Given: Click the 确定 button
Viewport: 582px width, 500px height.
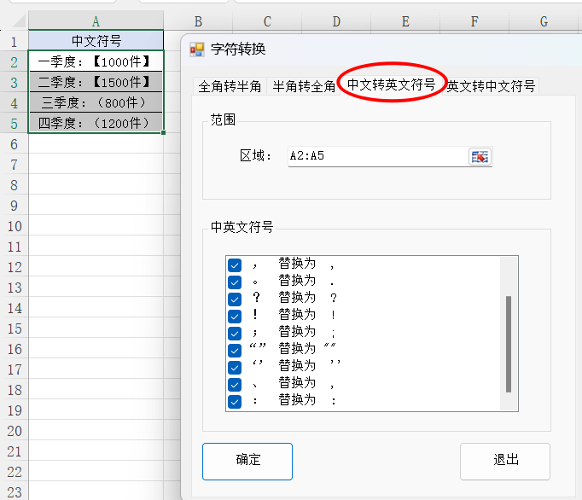Looking at the screenshot, I should (247, 462).
